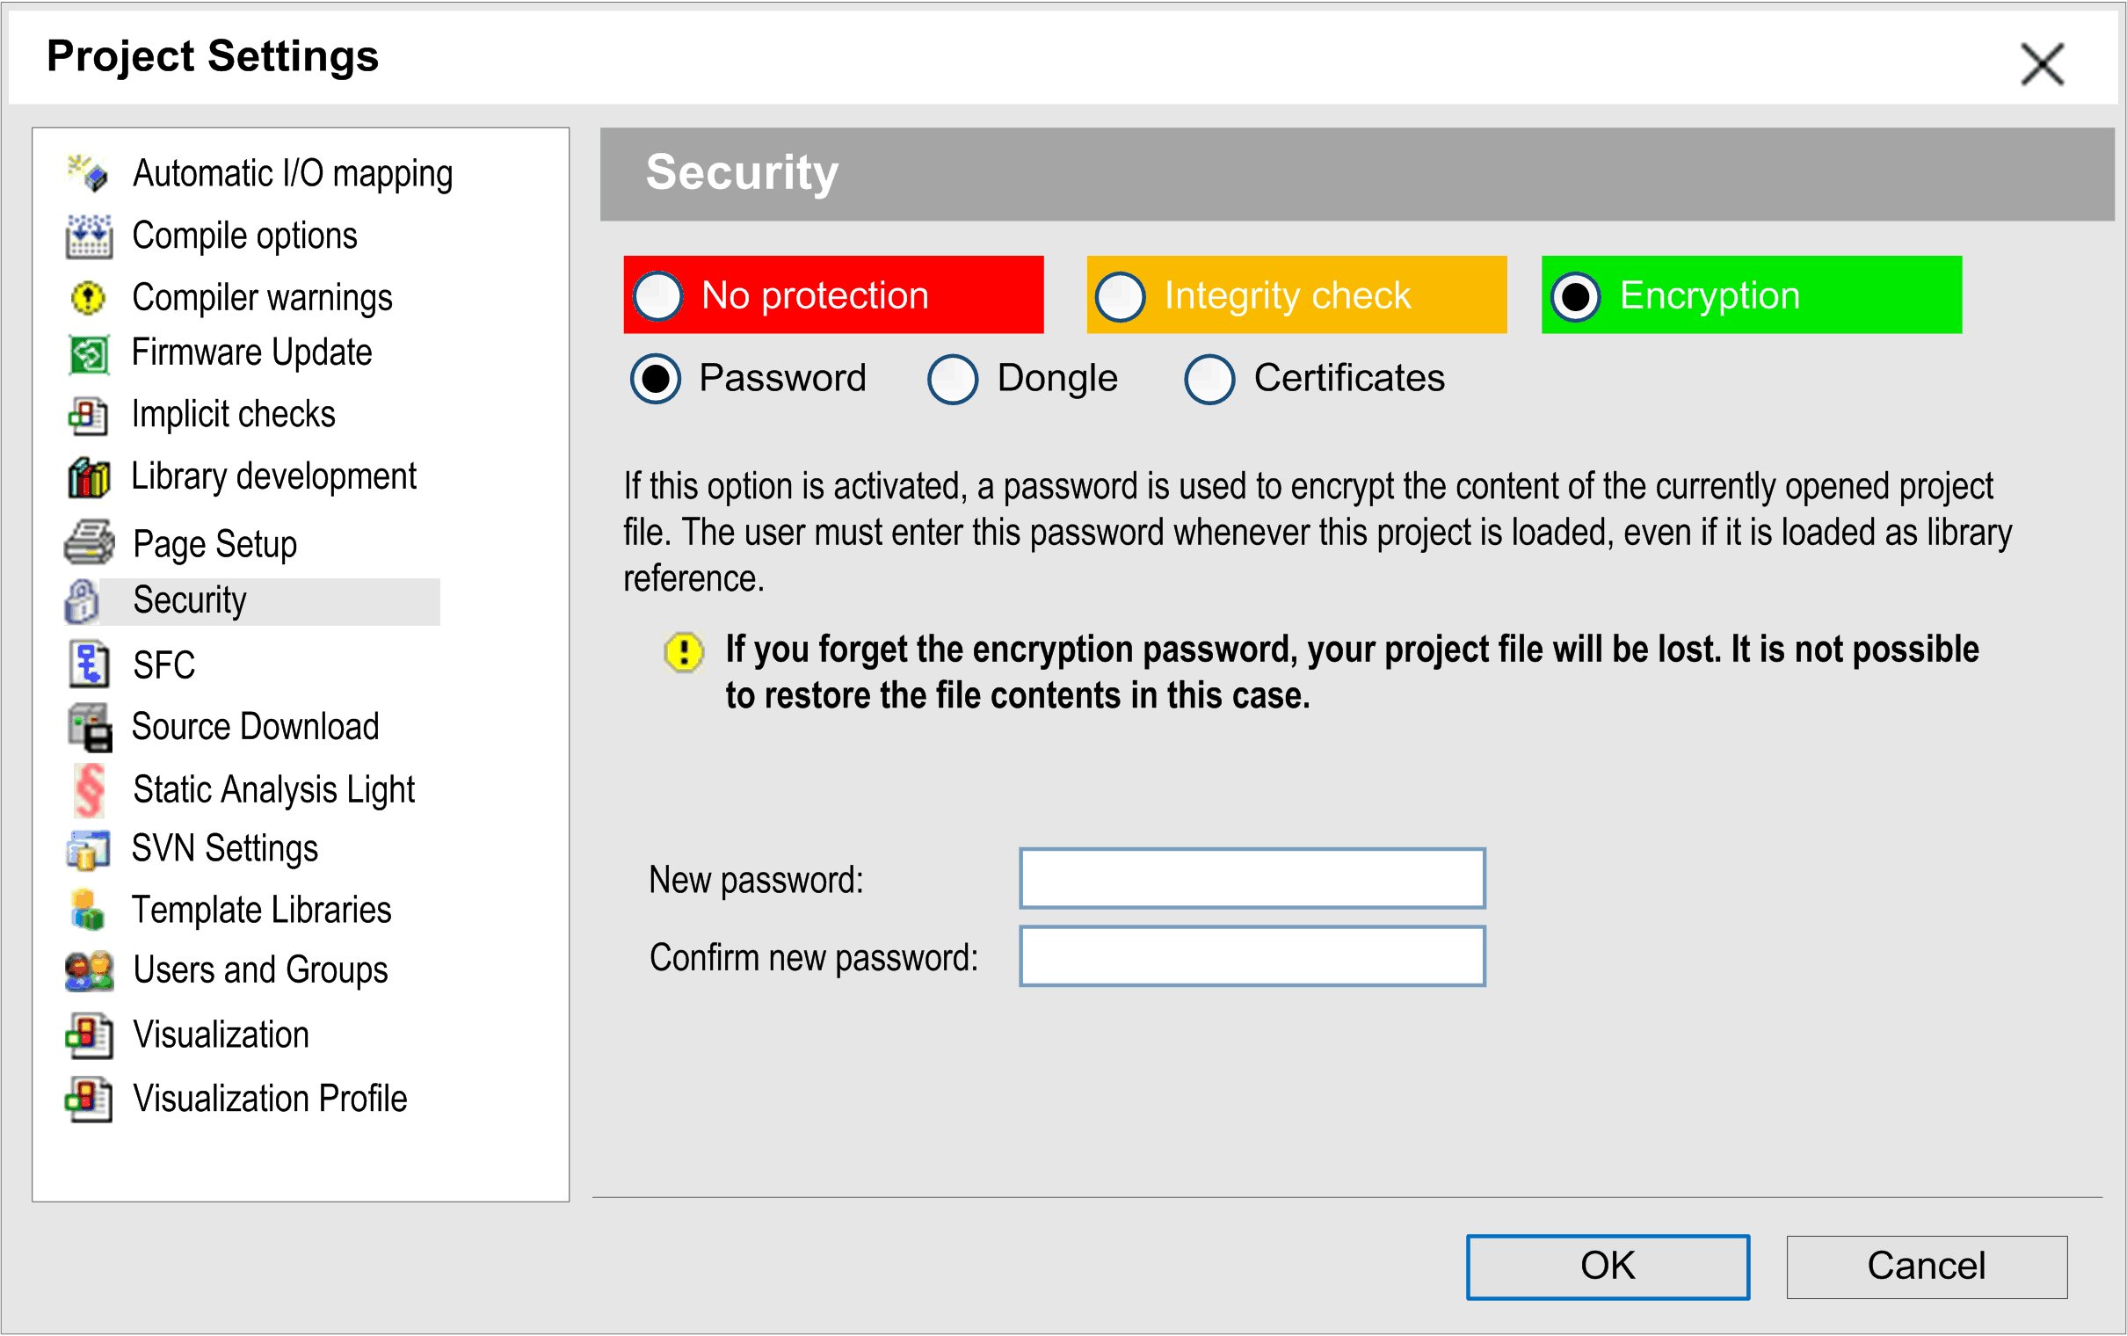The height and width of the screenshot is (1336, 2127).
Task: Select the Compile options icon
Action: [87, 236]
